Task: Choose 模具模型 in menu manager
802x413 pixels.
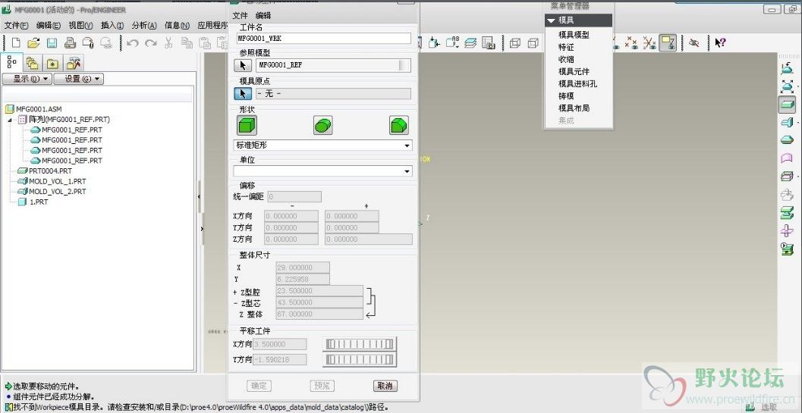Action: (574, 35)
